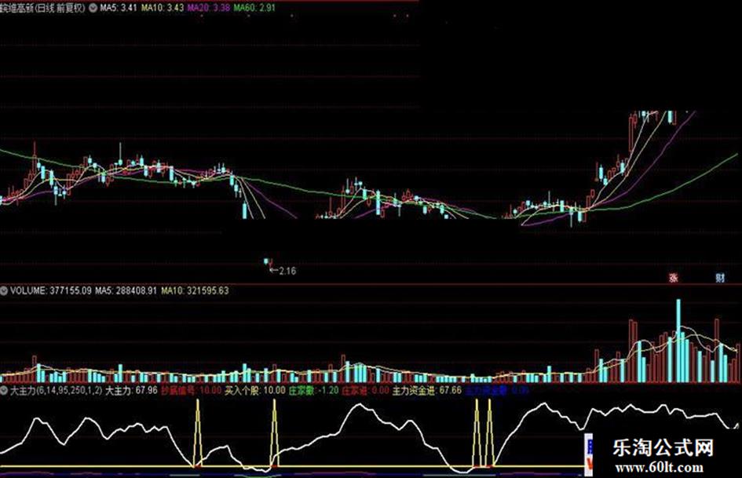Click the red 涨 marker icon
The width and height of the screenshot is (742, 478).
tap(673, 277)
